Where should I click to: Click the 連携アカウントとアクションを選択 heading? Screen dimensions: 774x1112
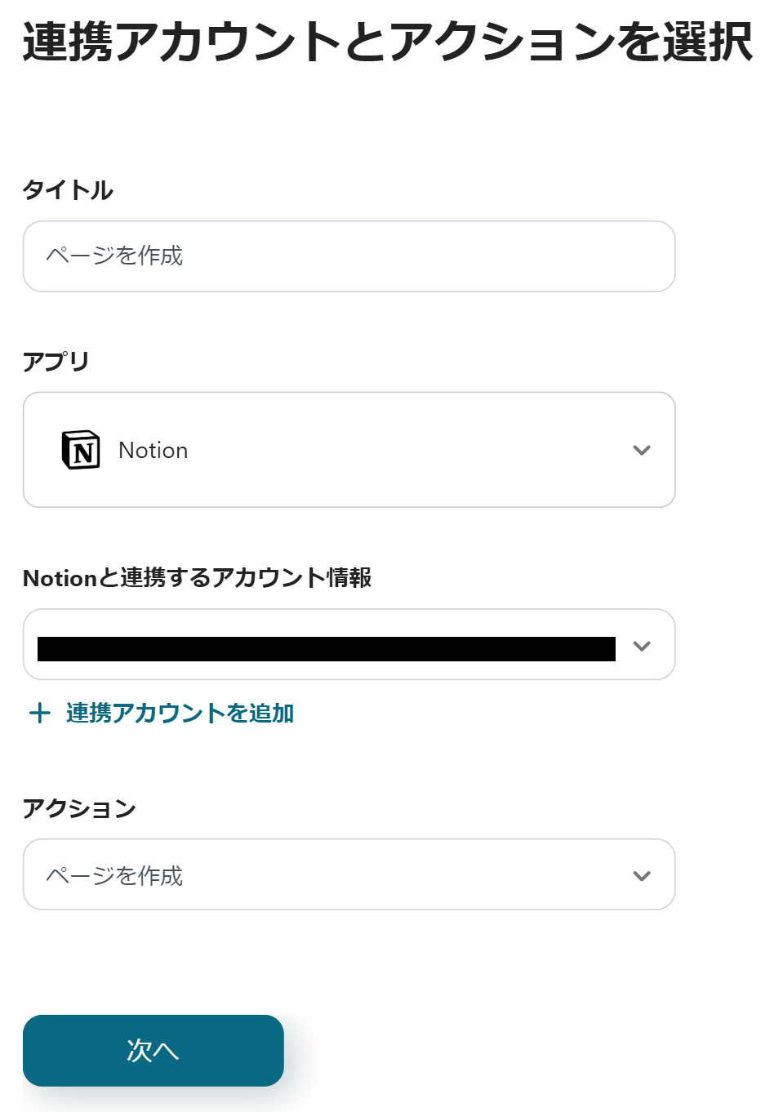[x=387, y=42]
